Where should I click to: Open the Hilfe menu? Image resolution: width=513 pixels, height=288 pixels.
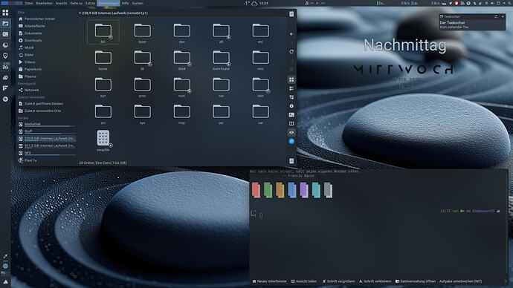tap(126, 3)
